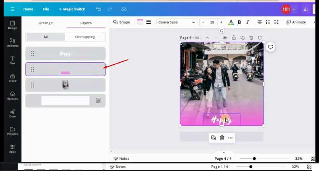The width and height of the screenshot is (319, 171).
Task: Open the Notes button in footer
Action: tap(121, 159)
